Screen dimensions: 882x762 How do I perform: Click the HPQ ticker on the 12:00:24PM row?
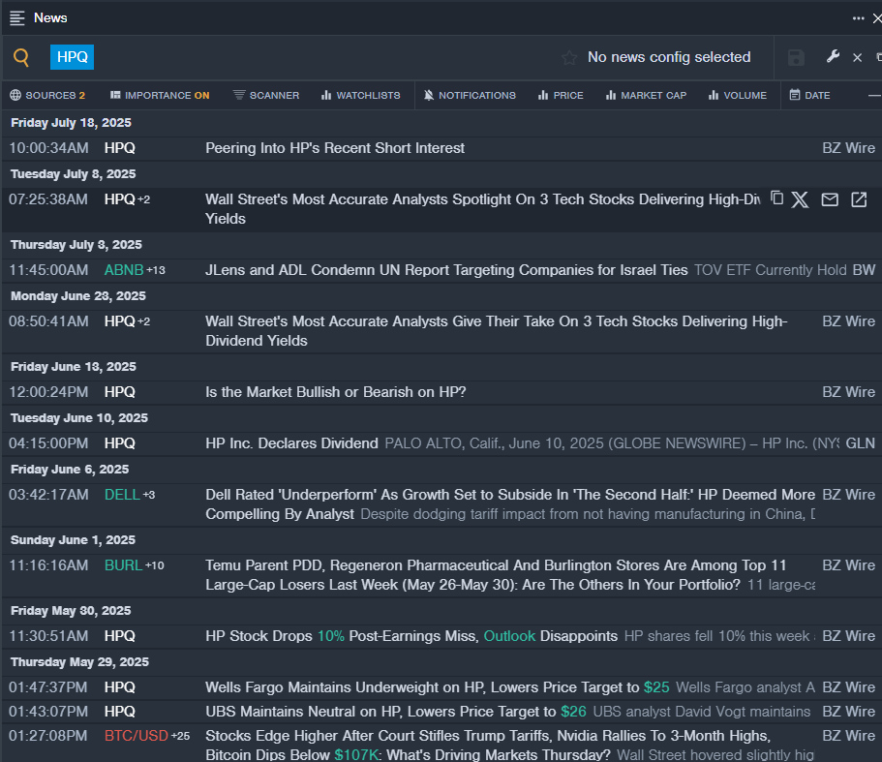120,392
